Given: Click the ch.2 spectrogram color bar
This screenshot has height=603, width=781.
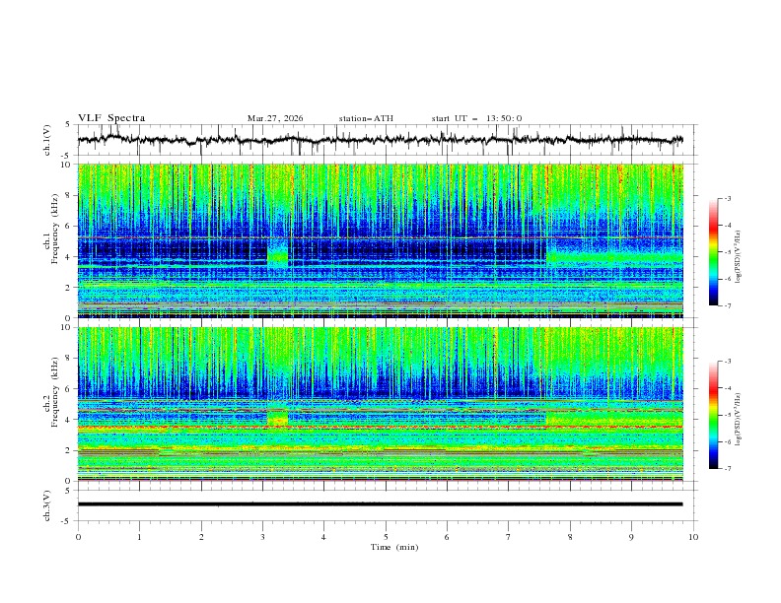Looking at the screenshot, I should [x=713, y=415].
